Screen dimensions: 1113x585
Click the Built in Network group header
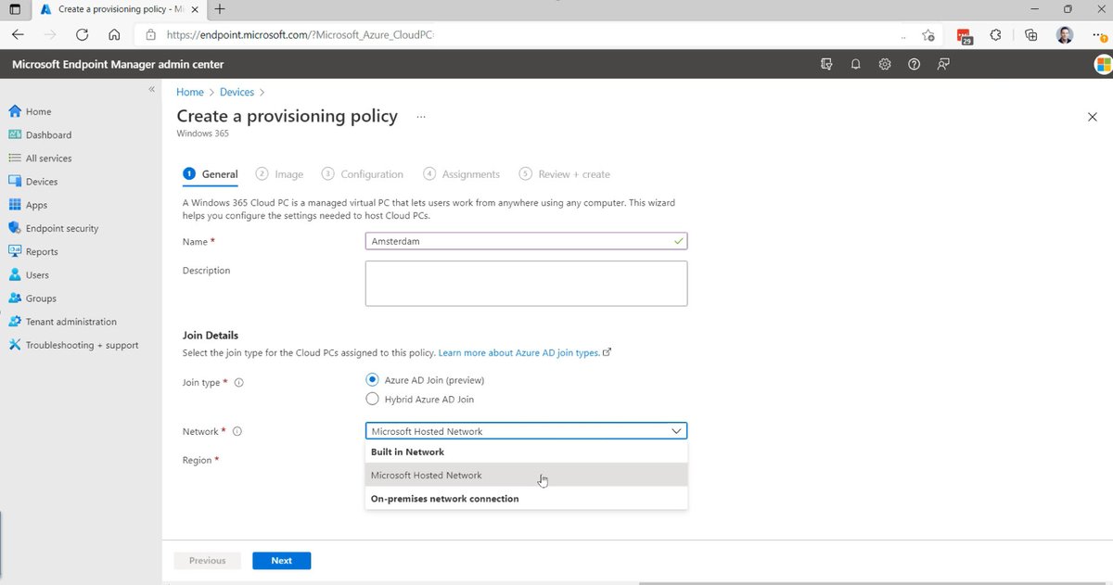pyautogui.click(x=526, y=452)
